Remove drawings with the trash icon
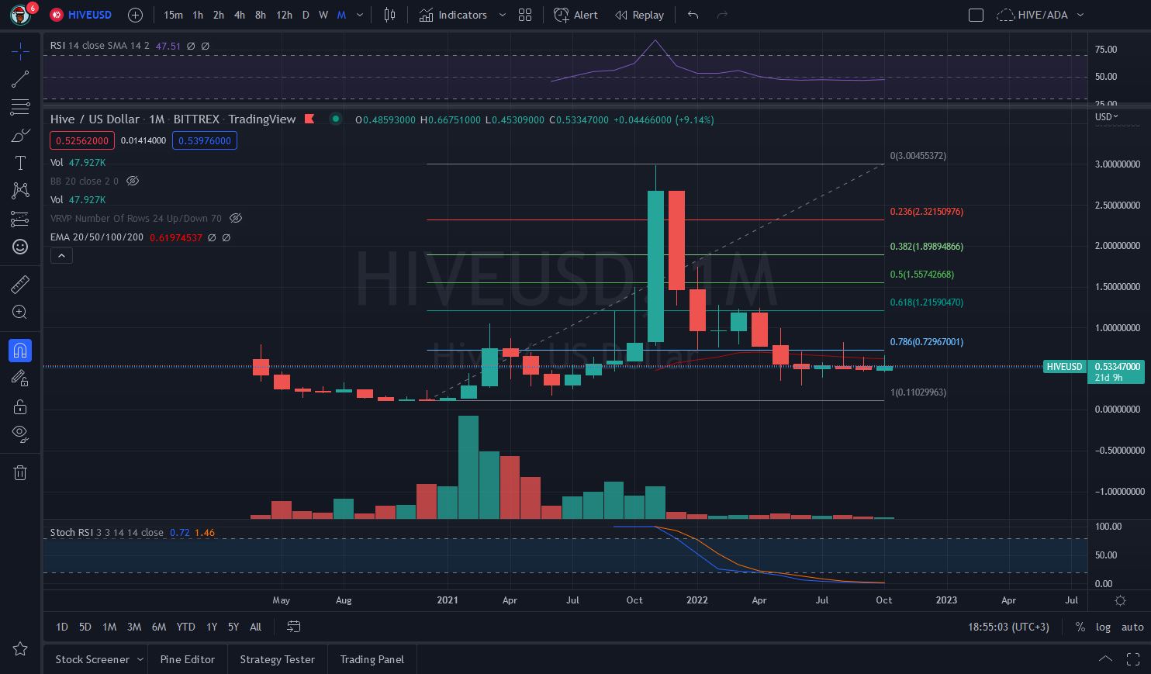This screenshot has height=674, width=1151. pos(20,472)
